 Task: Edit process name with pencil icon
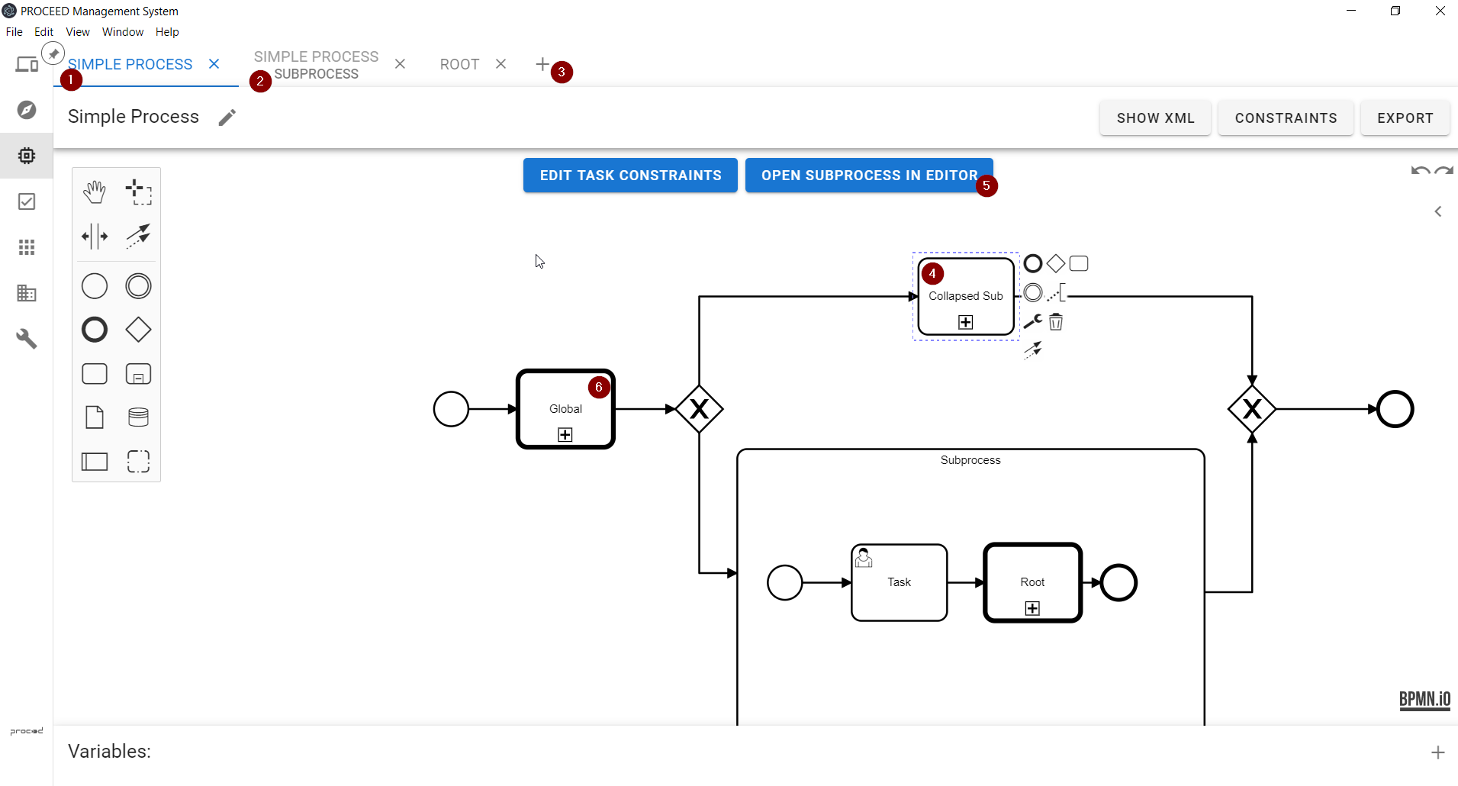pyautogui.click(x=227, y=118)
